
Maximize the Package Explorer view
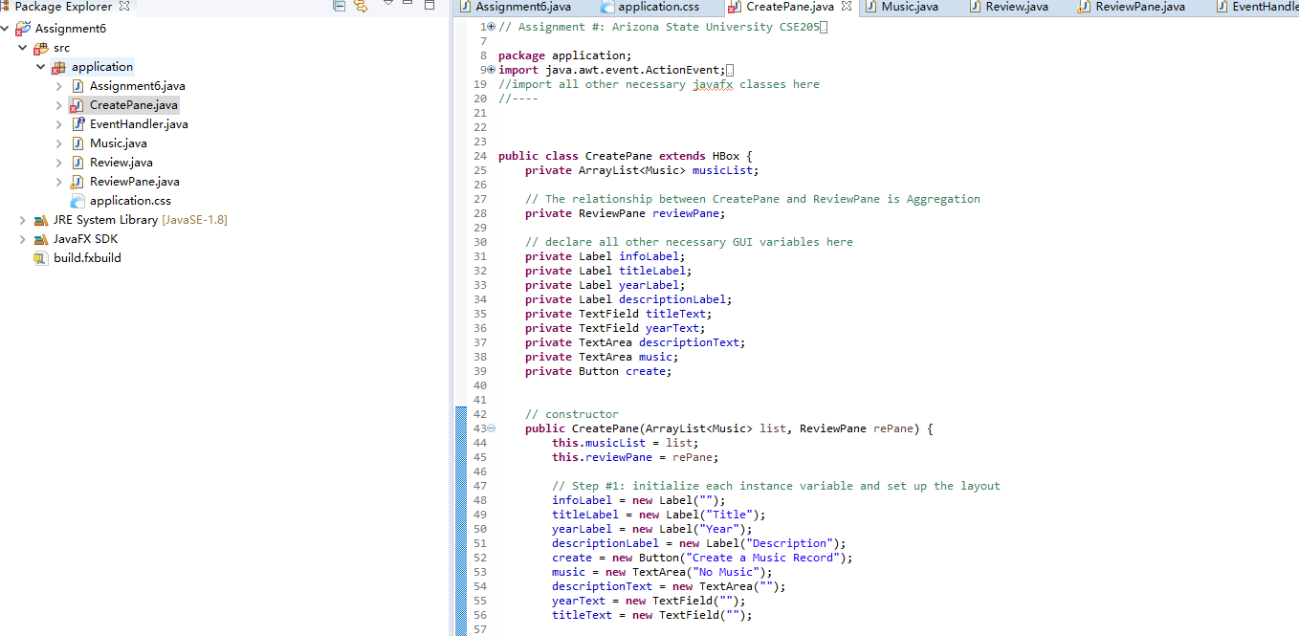pos(428,5)
